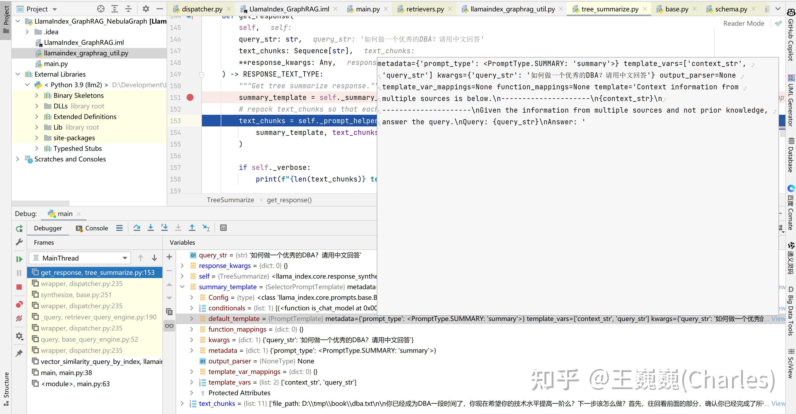Click the Step Into icon
The height and width of the screenshot is (414, 796).
150,228
